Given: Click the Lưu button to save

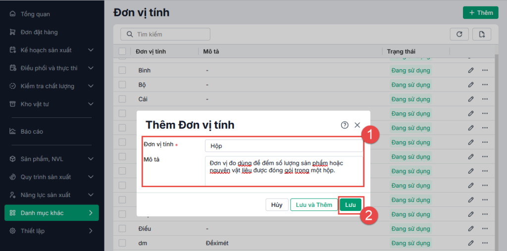Looking at the screenshot, I should click(x=351, y=205).
